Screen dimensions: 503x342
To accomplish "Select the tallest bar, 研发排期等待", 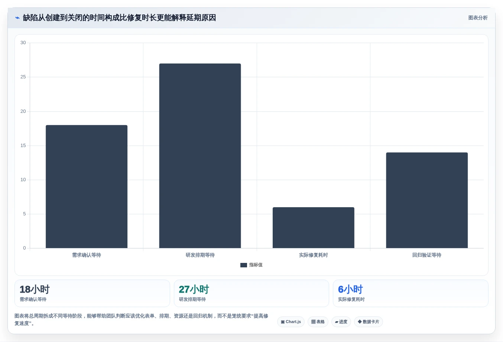I will click(x=200, y=156).
